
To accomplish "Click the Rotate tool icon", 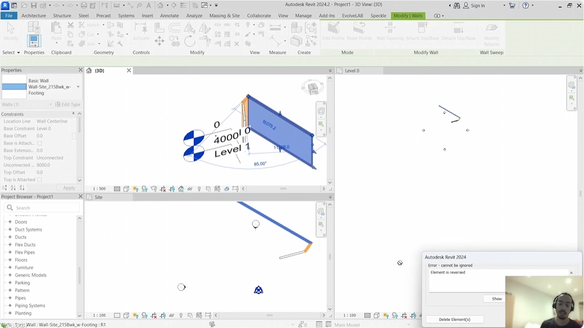I will 189,41.
